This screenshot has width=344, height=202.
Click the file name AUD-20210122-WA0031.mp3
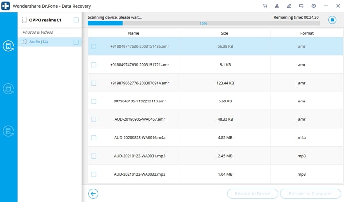pos(140,156)
